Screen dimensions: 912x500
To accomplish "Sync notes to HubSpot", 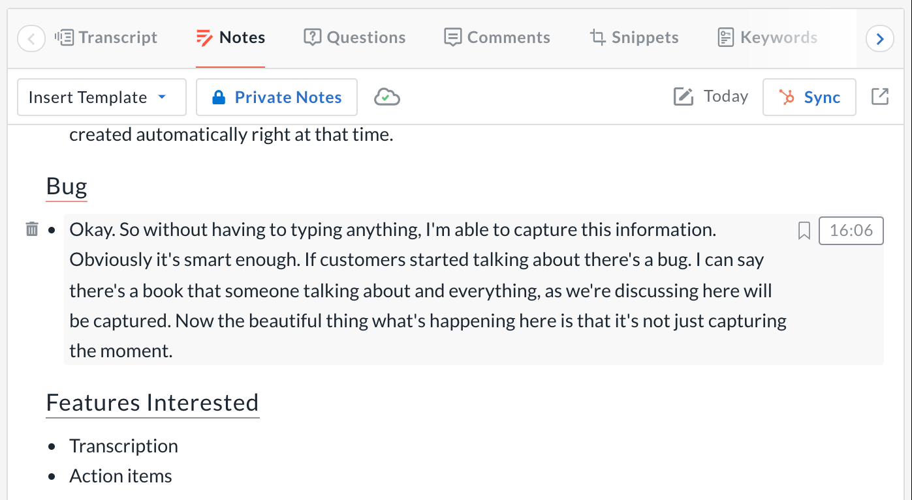I will (x=810, y=97).
